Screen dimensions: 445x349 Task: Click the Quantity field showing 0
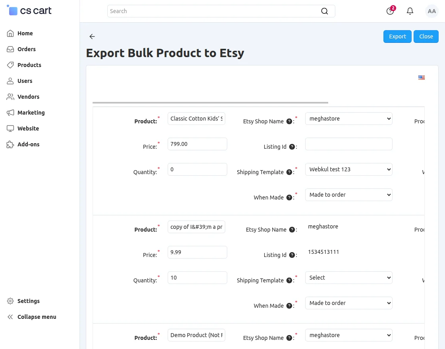197,169
